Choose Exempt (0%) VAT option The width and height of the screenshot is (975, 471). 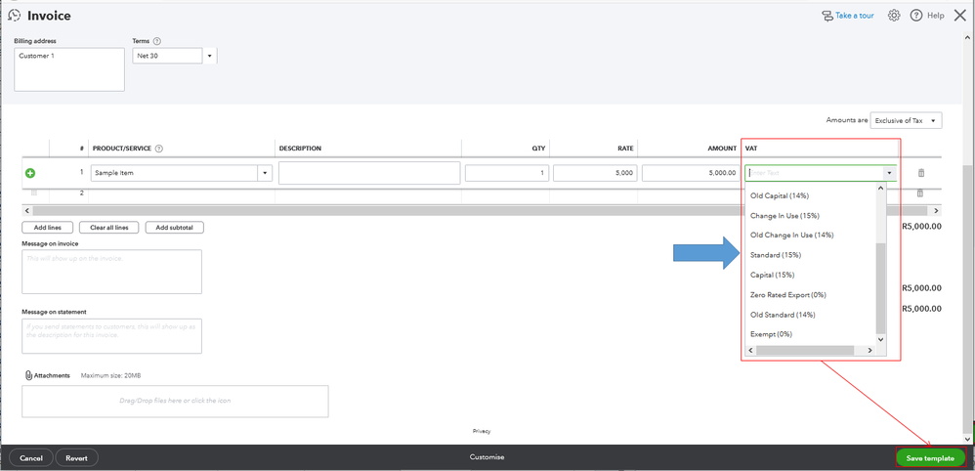771,335
